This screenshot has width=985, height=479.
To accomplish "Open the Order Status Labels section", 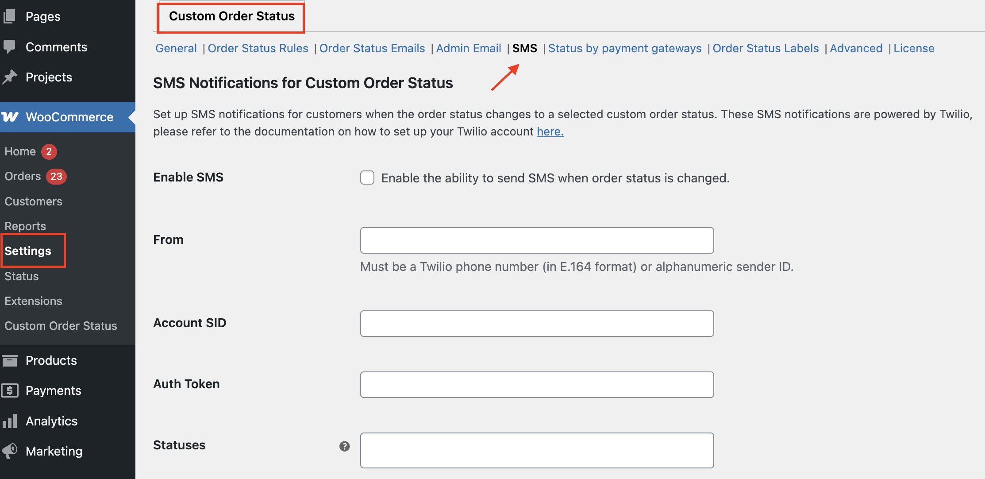I will click(766, 48).
